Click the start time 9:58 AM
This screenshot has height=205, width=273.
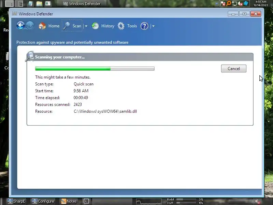tap(81, 91)
